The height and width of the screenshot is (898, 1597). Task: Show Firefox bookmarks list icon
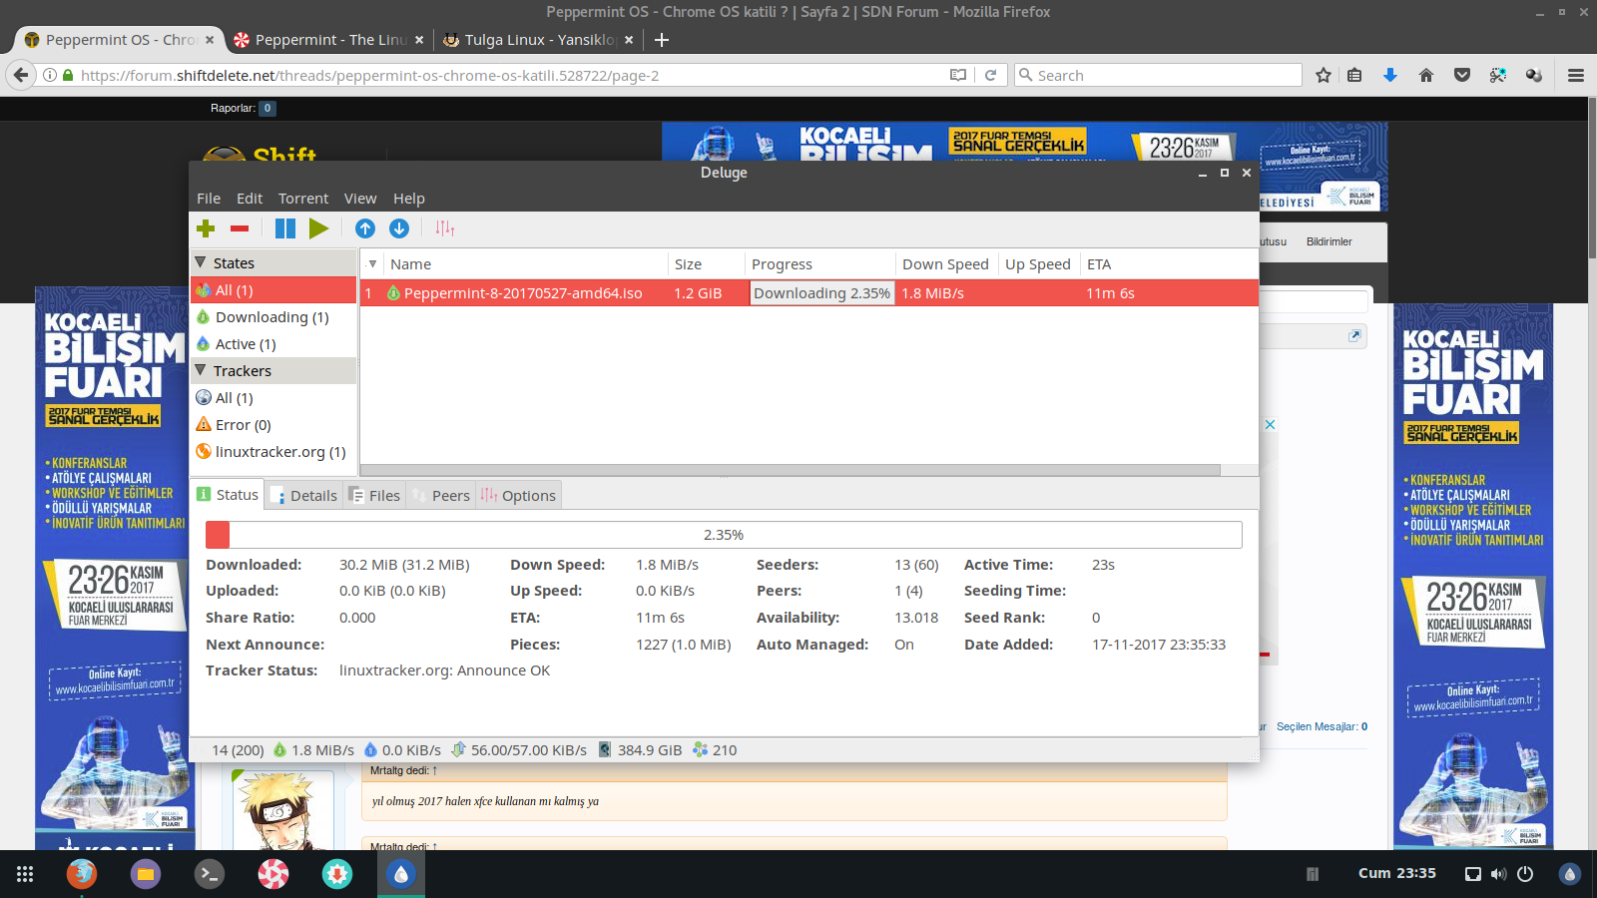click(x=1354, y=76)
